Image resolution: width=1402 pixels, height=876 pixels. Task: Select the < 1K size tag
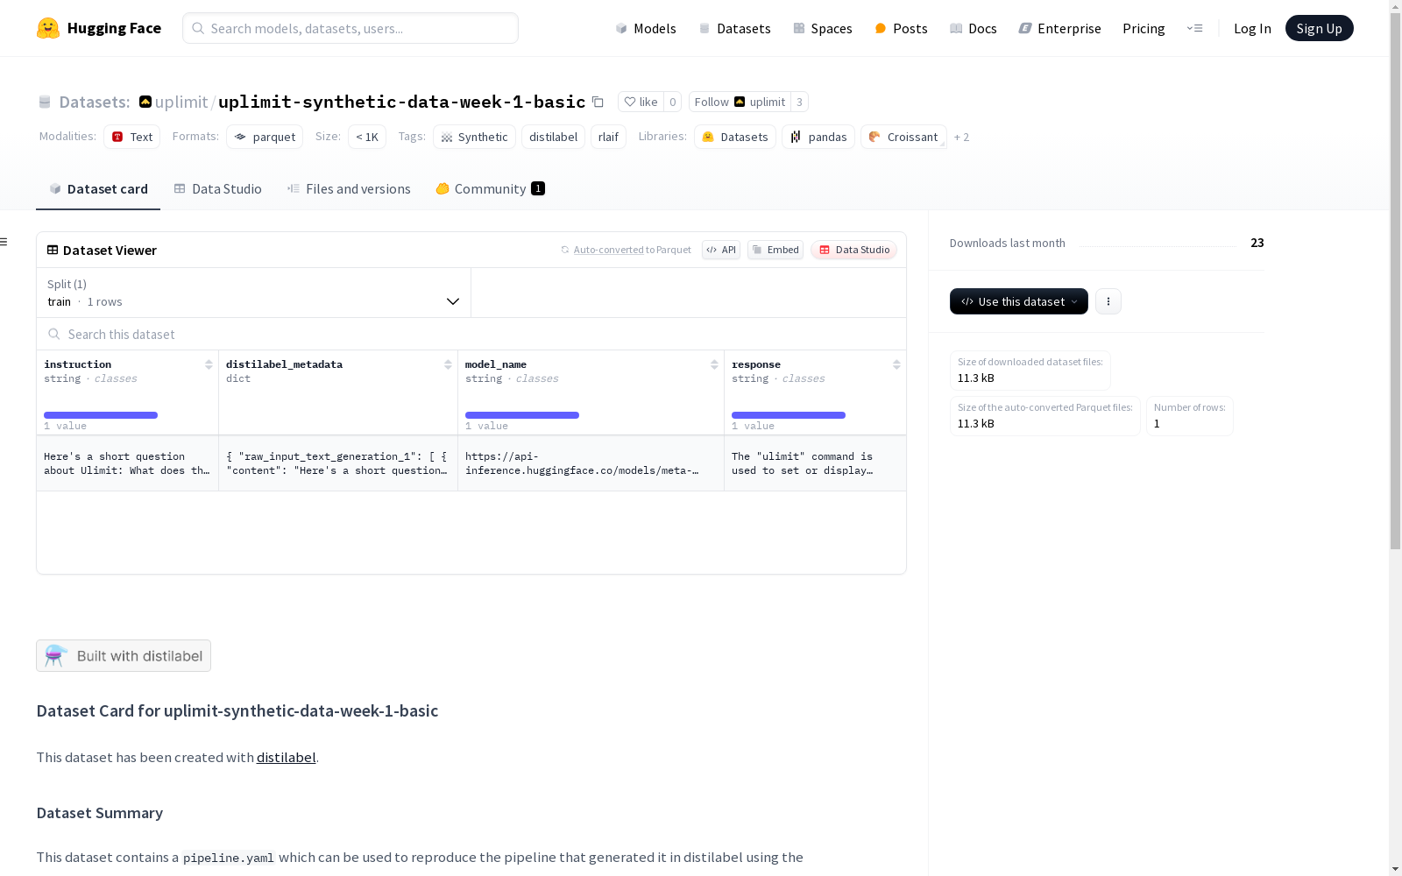click(x=367, y=137)
